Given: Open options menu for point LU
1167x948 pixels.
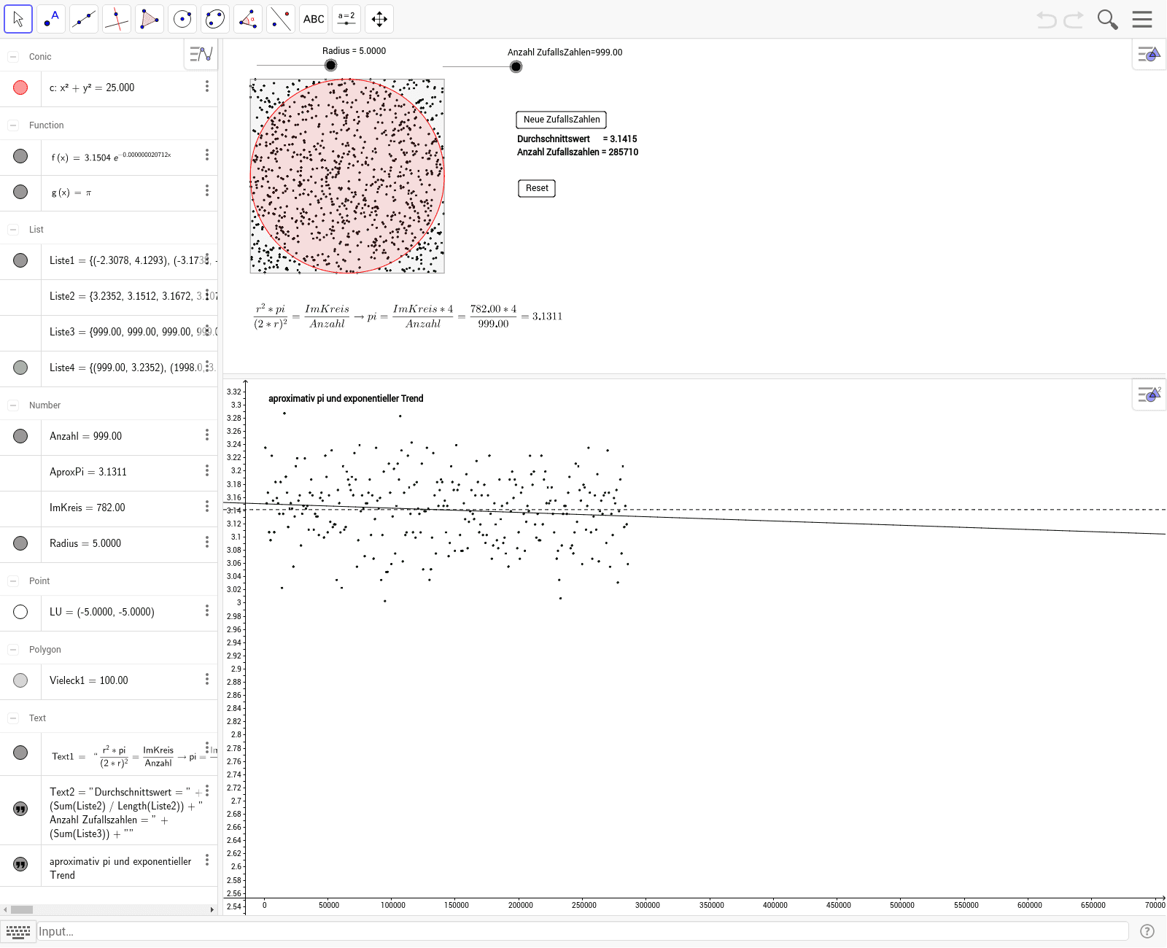Looking at the screenshot, I should coord(207,610).
